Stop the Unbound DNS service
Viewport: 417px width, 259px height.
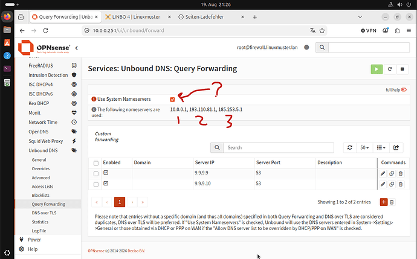point(402,69)
